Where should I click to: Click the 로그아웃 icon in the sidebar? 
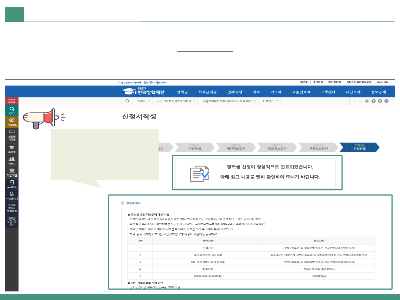[x=12, y=184]
